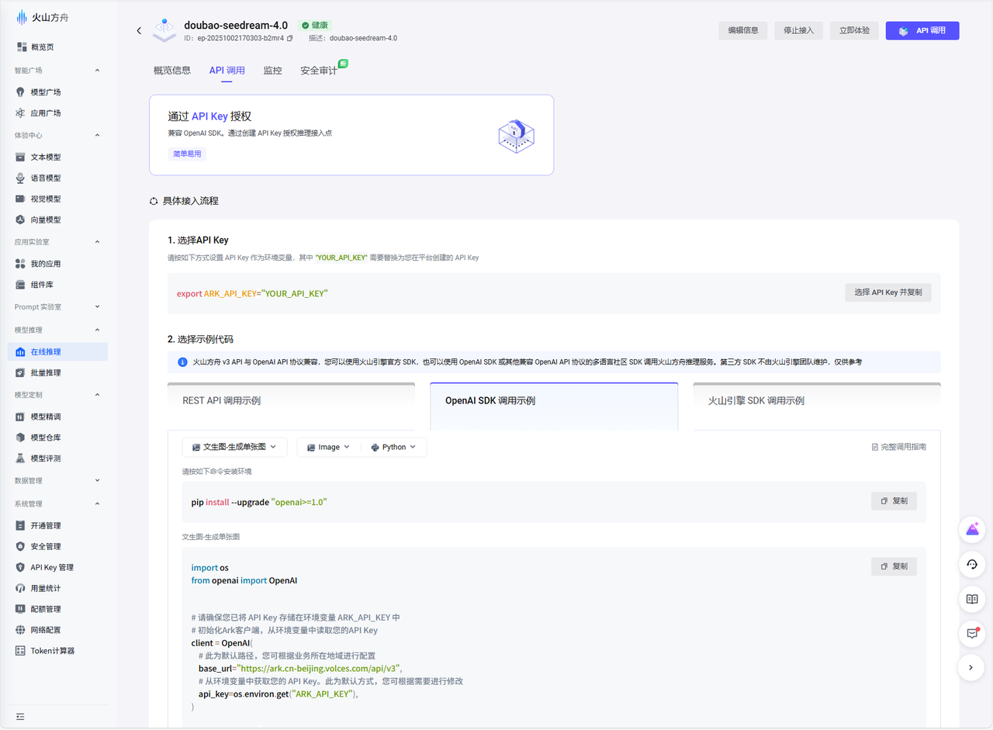Click the purple image floating icon
Viewport: 993px width, 730px height.
[971, 530]
